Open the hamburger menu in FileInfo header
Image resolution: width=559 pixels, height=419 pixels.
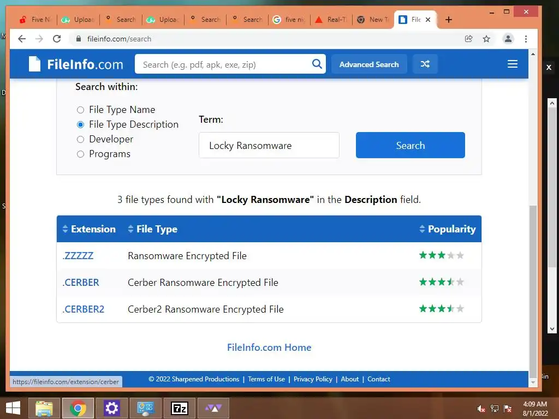512,64
